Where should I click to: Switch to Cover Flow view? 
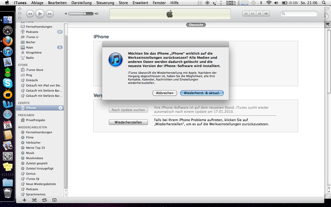point(266,13)
